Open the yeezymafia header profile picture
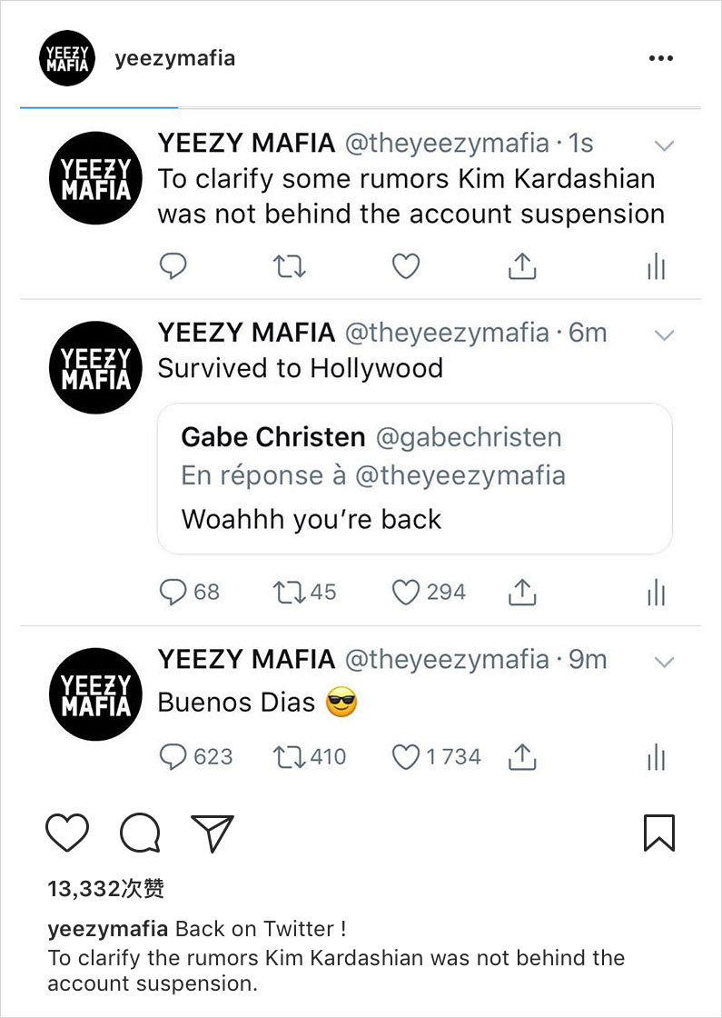 67,59
